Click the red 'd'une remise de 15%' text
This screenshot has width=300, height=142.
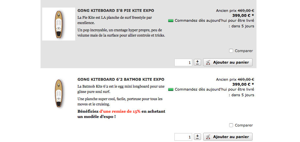click(x=120, y=111)
